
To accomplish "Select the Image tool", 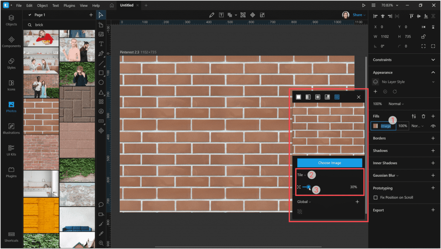I will click(101, 34).
